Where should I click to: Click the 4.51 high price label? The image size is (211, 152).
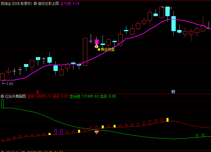[x=169, y=8]
